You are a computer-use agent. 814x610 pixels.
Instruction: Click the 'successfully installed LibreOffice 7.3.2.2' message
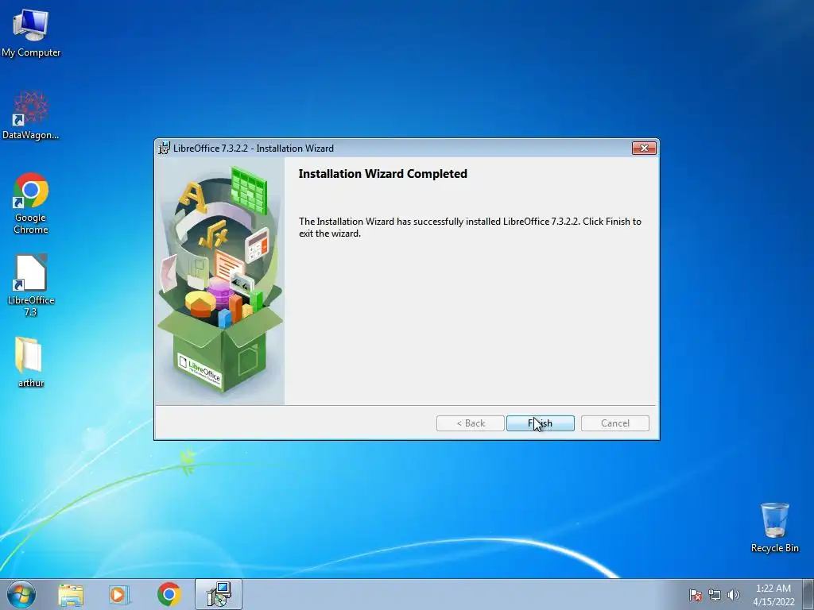coord(470,227)
